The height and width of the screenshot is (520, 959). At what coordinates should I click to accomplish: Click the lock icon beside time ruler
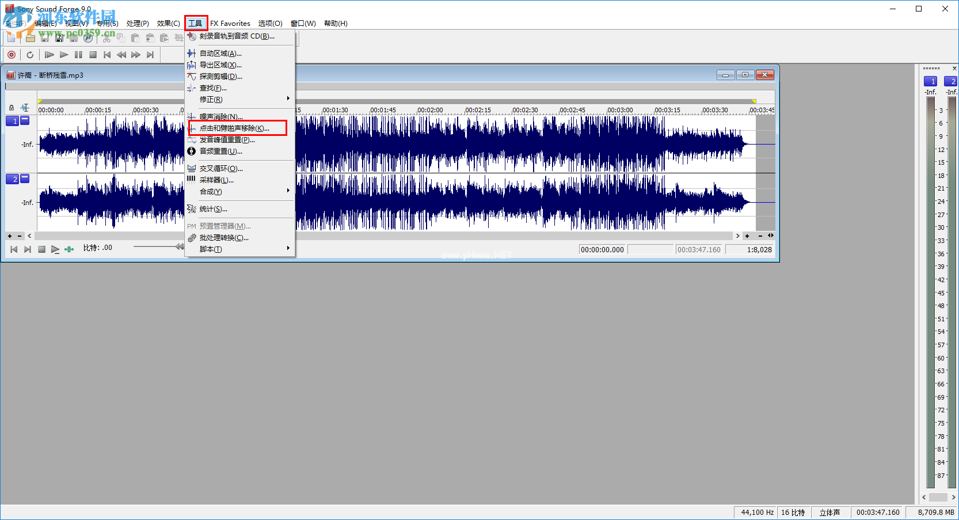(12, 108)
